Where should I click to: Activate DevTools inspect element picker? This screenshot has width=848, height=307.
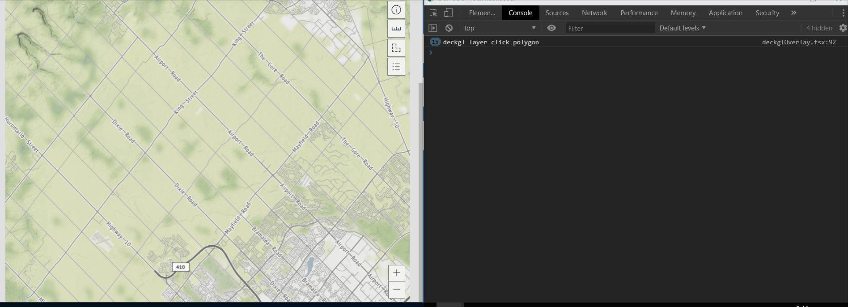(433, 13)
